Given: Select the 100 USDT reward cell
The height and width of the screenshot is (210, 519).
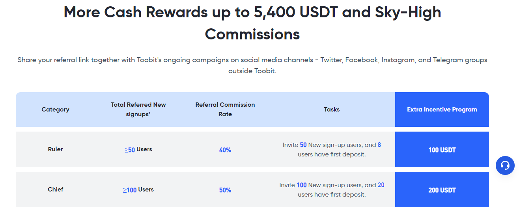Looking at the screenshot, I should point(442,150).
